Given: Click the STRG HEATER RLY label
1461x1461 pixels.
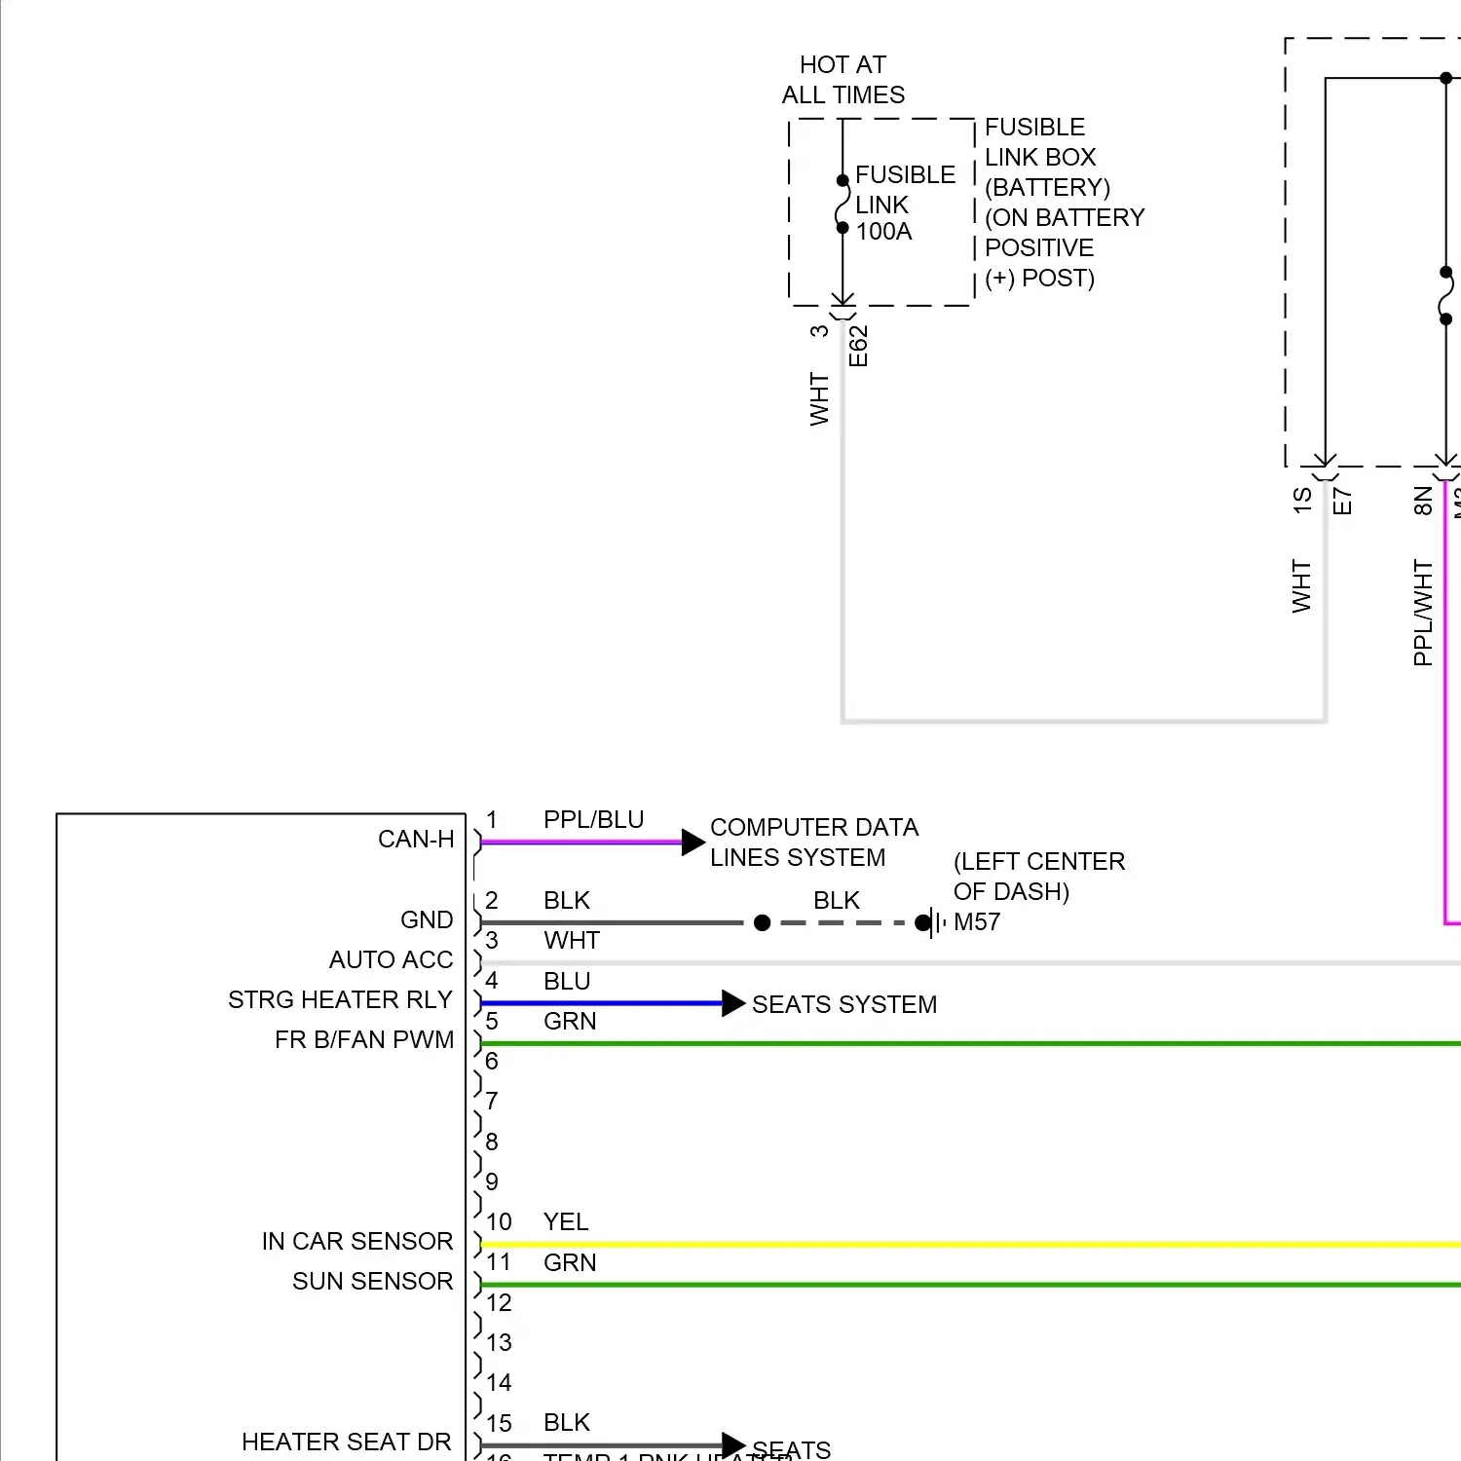Looking at the screenshot, I should tap(339, 999).
